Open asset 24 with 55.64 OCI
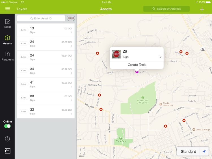The image size is (212, 159). [x=46, y=57]
